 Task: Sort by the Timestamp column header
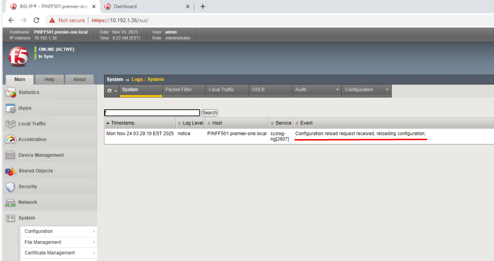pyautogui.click(x=123, y=123)
